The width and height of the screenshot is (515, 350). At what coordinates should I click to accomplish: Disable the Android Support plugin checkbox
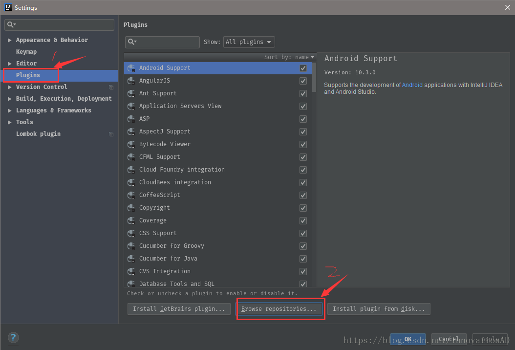(x=303, y=68)
